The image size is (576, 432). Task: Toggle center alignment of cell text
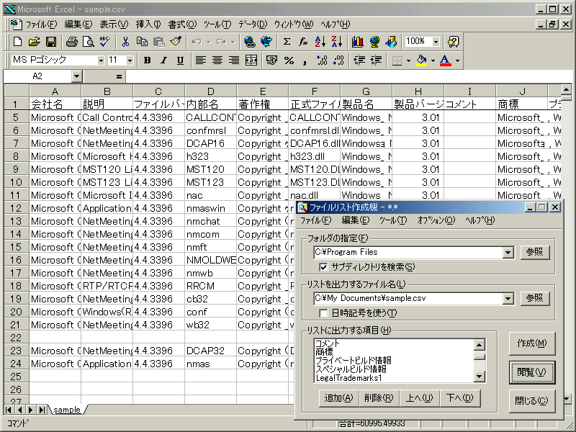(217, 60)
